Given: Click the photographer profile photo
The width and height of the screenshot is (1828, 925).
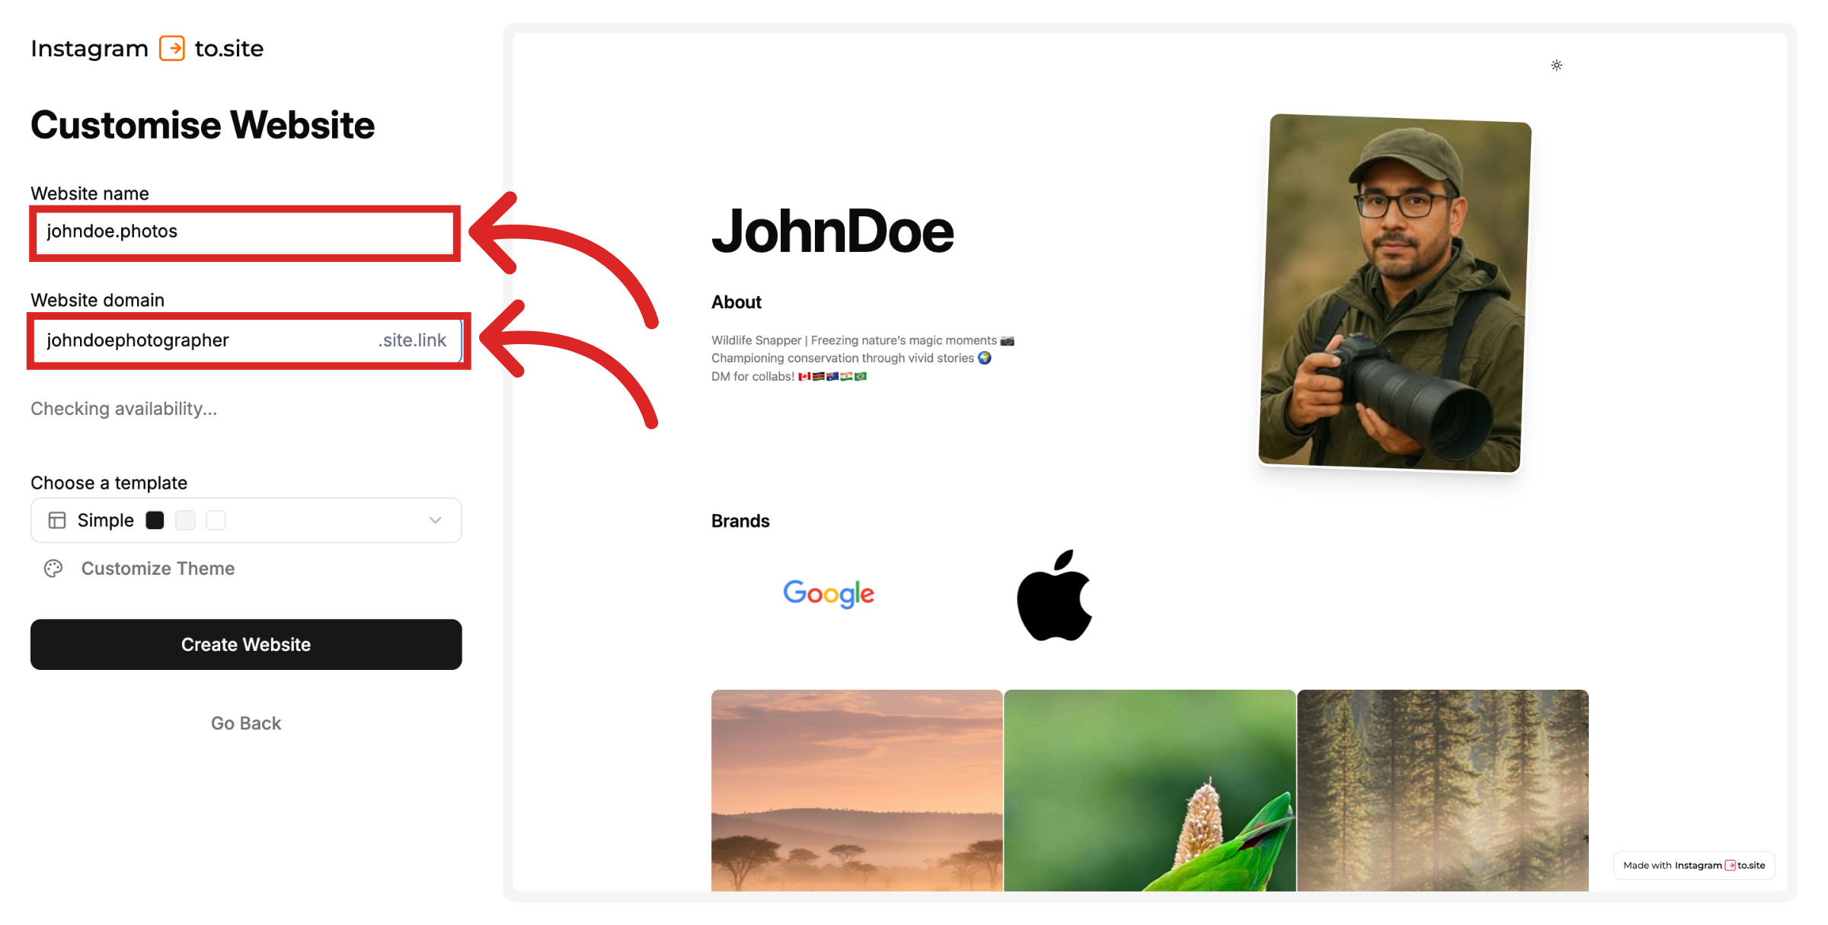Looking at the screenshot, I should (1393, 293).
